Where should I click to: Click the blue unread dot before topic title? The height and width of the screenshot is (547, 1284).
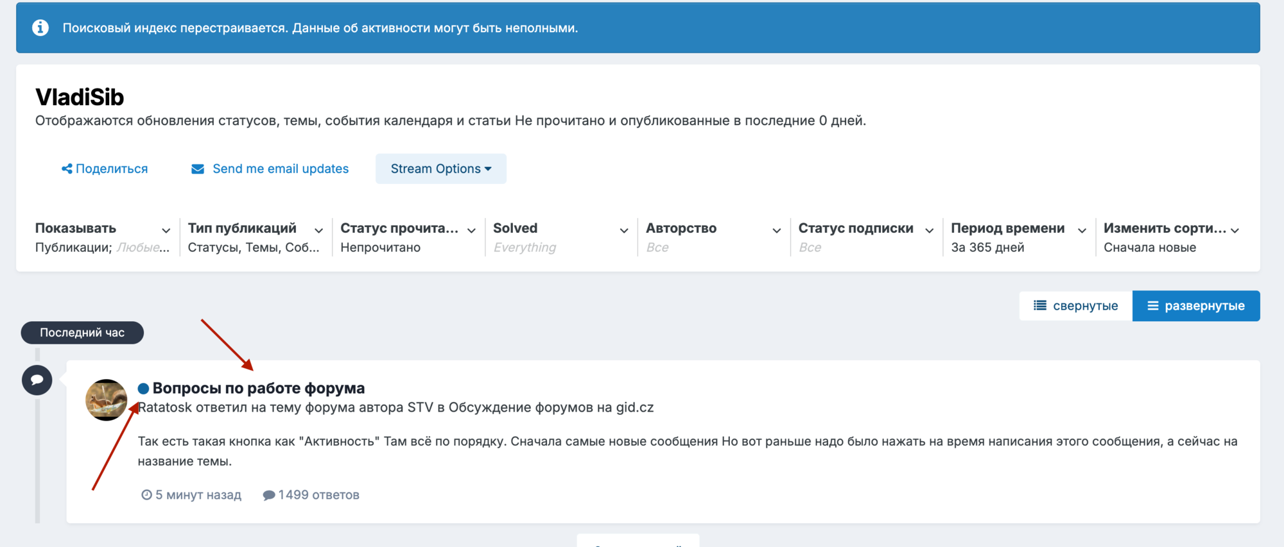click(x=144, y=388)
